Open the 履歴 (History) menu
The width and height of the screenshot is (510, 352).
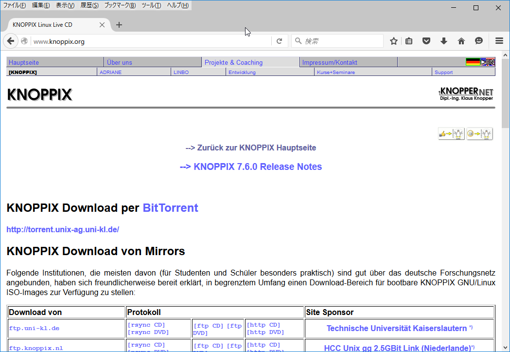click(x=89, y=5)
